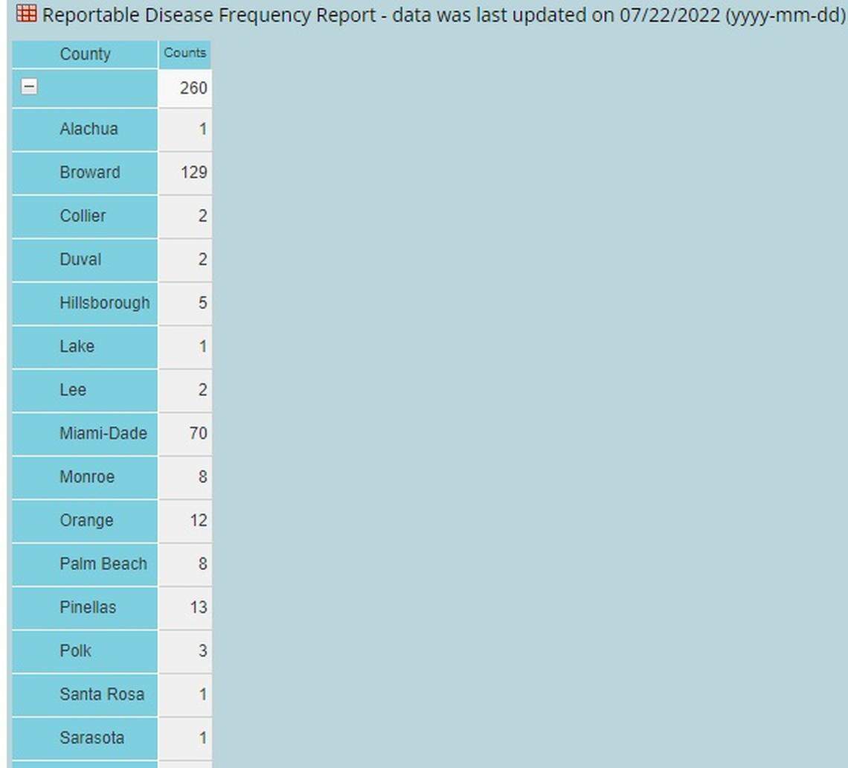This screenshot has width=848, height=768.
Task: Select the Santa Rosa county row
Action: click(x=99, y=694)
